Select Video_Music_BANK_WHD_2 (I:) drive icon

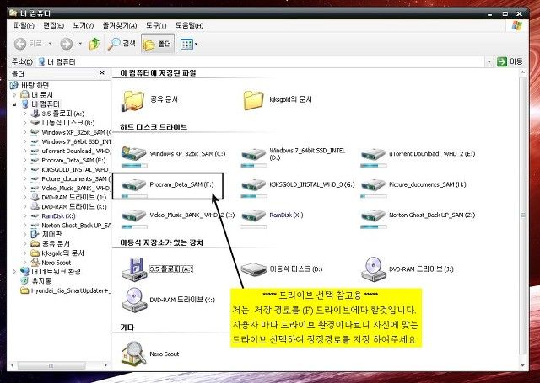(x=133, y=216)
